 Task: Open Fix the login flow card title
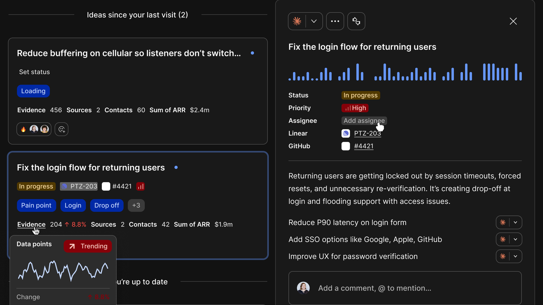(x=91, y=167)
